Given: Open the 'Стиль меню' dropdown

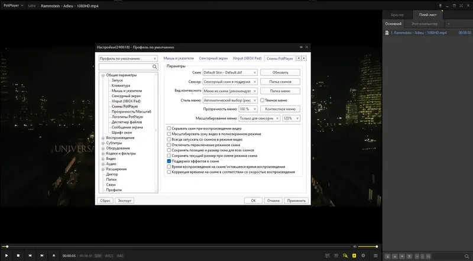Looking at the screenshot, I should tap(230, 100).
